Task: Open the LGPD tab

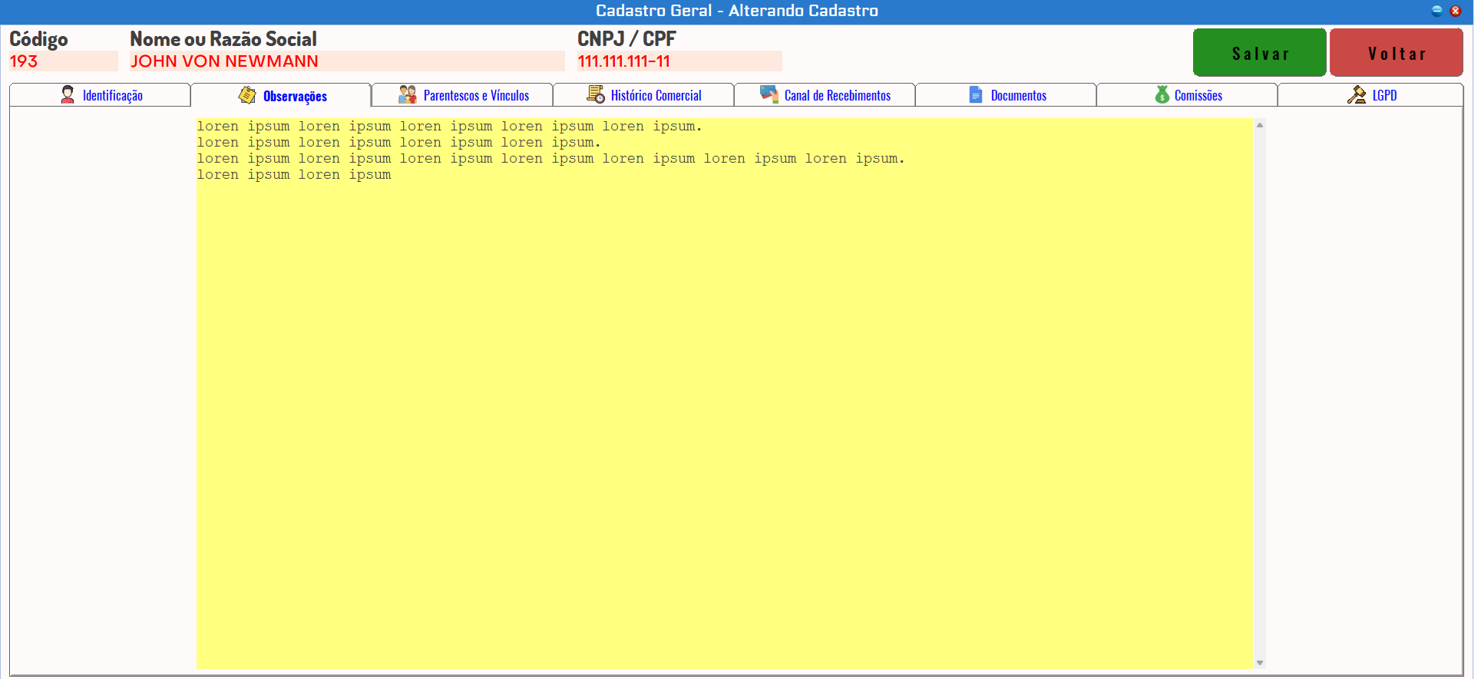Action: [1370, 95]
